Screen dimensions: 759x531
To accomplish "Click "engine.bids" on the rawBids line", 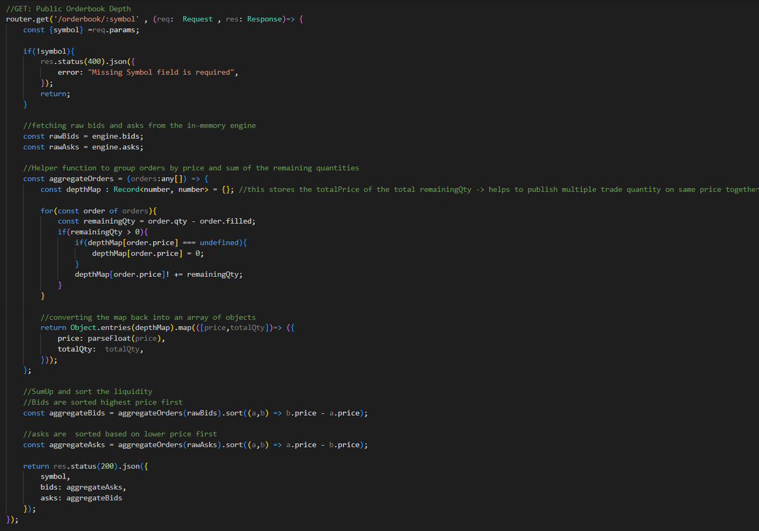I will coord(116,137).
